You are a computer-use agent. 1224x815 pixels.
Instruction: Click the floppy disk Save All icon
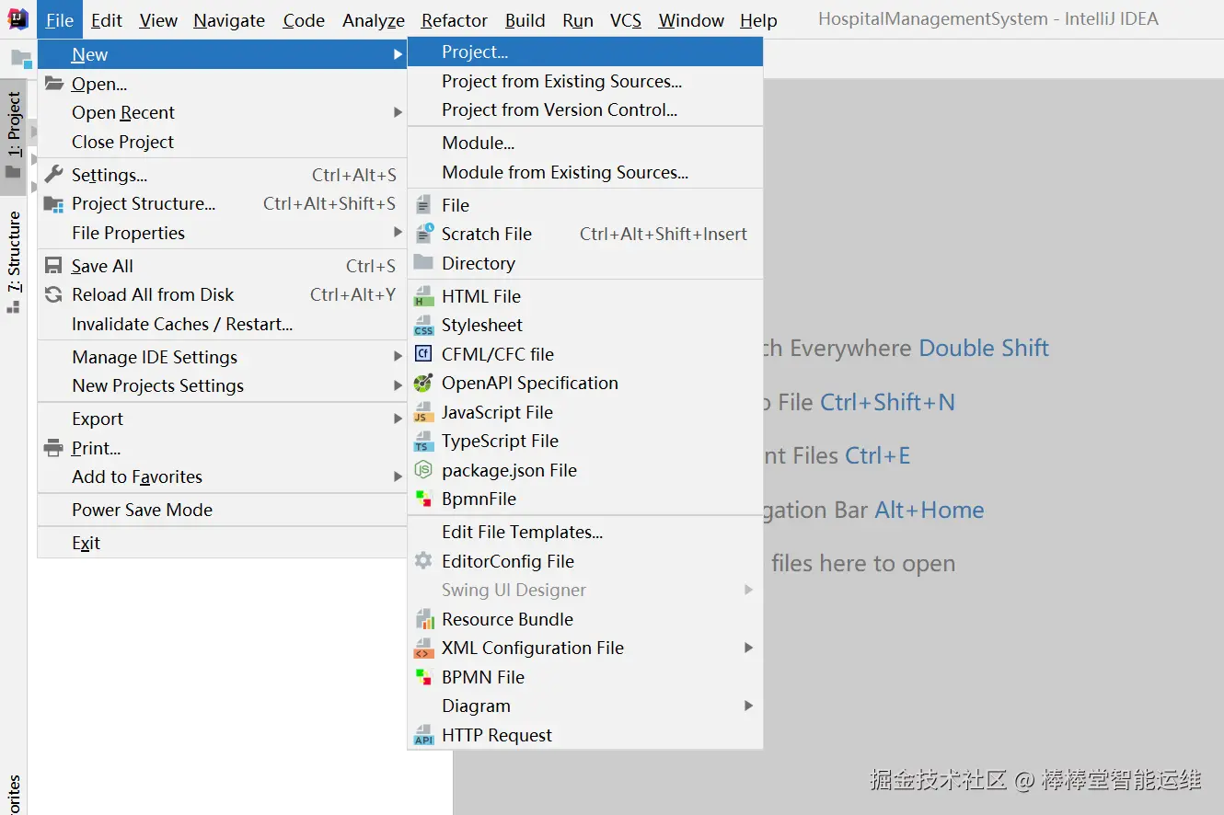click(54, 266)
